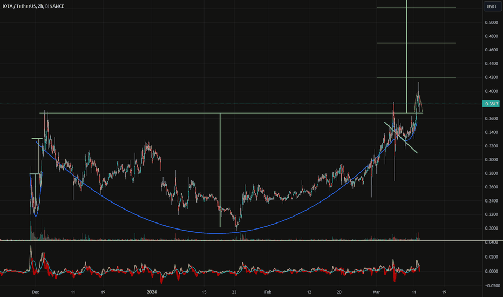Click the 0.4200 price axis label
Image resolution: width=503 pixels, height=297 pixels.
click(492, 77)
